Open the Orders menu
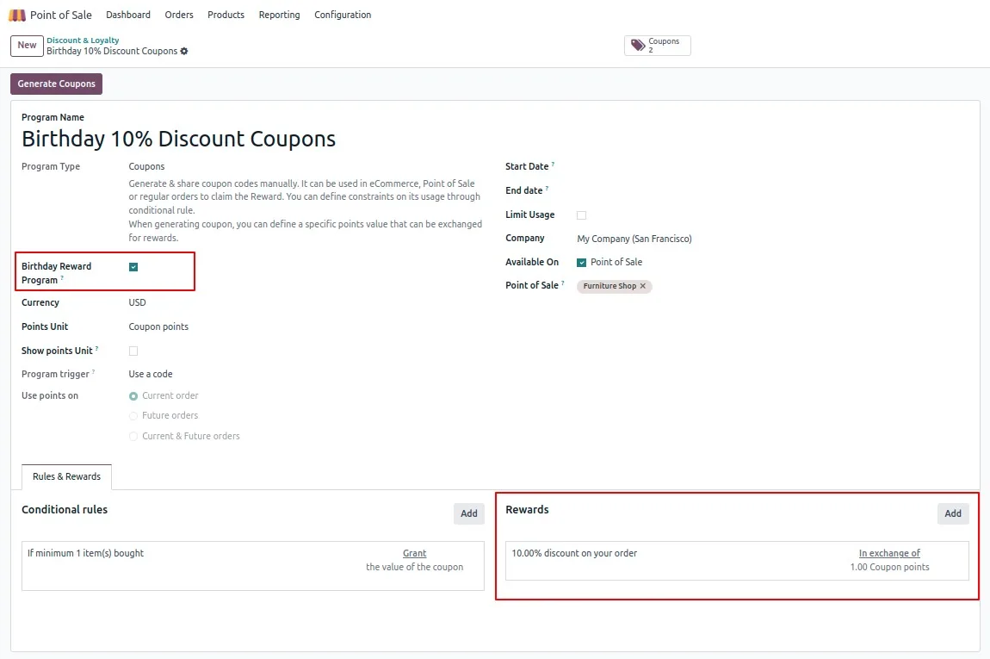 click(179, 15)
